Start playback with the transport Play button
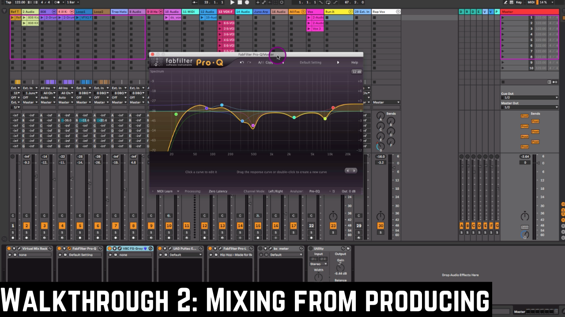Screen dimensions: 565x317 pos(233,3)
